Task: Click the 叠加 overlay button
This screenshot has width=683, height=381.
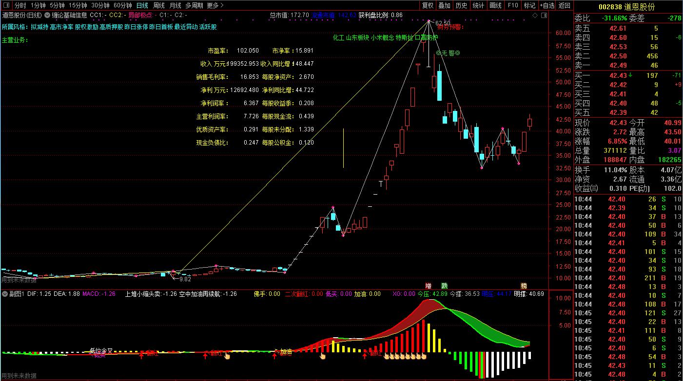Action: pyautogui.click(x=444, y=5)
